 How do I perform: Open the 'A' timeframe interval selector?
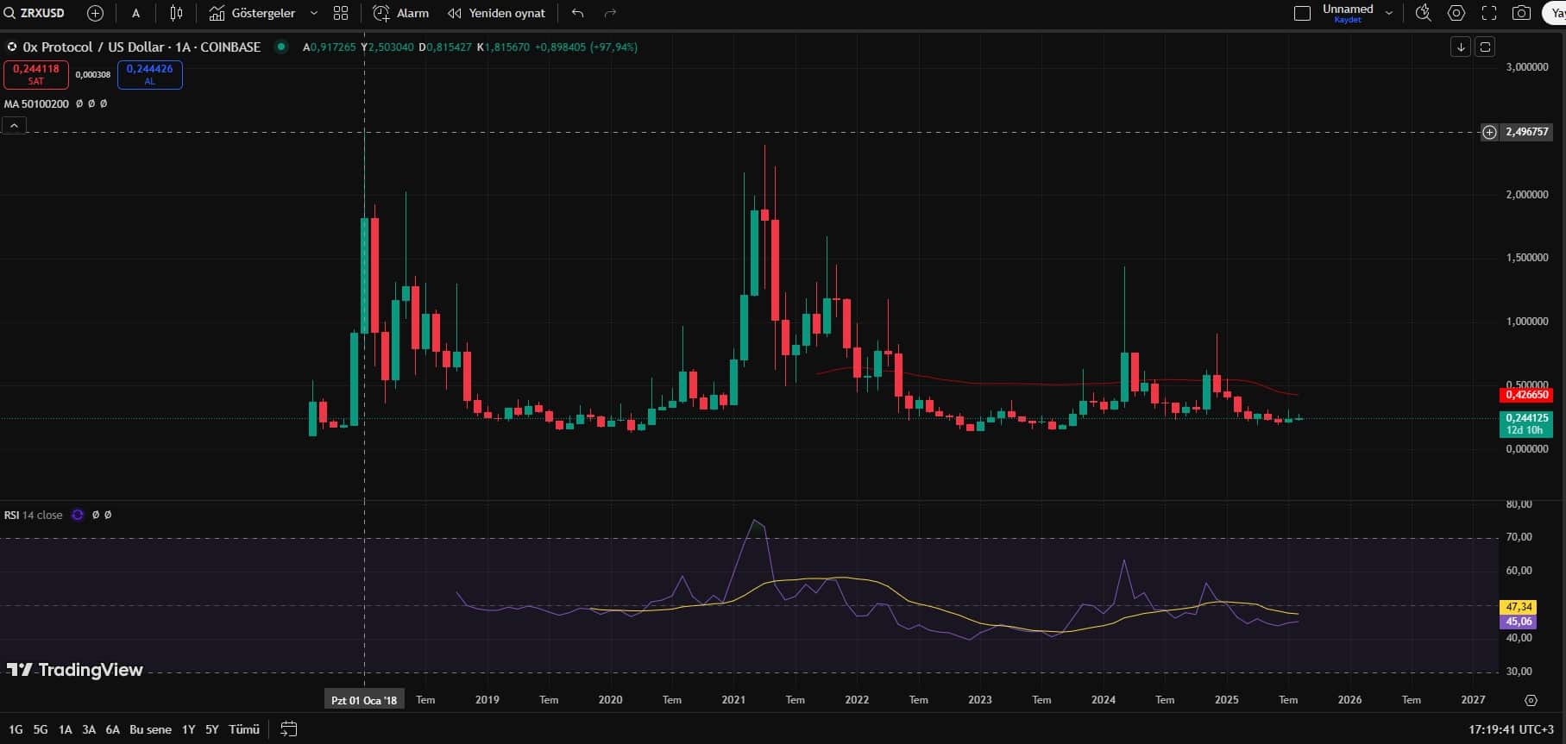pos(135,13)
